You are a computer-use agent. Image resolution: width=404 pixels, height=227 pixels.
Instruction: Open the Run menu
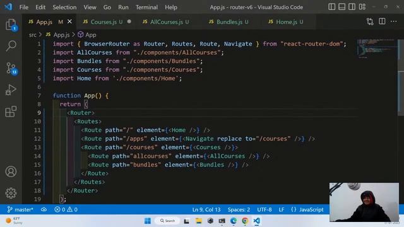(123, 7)
